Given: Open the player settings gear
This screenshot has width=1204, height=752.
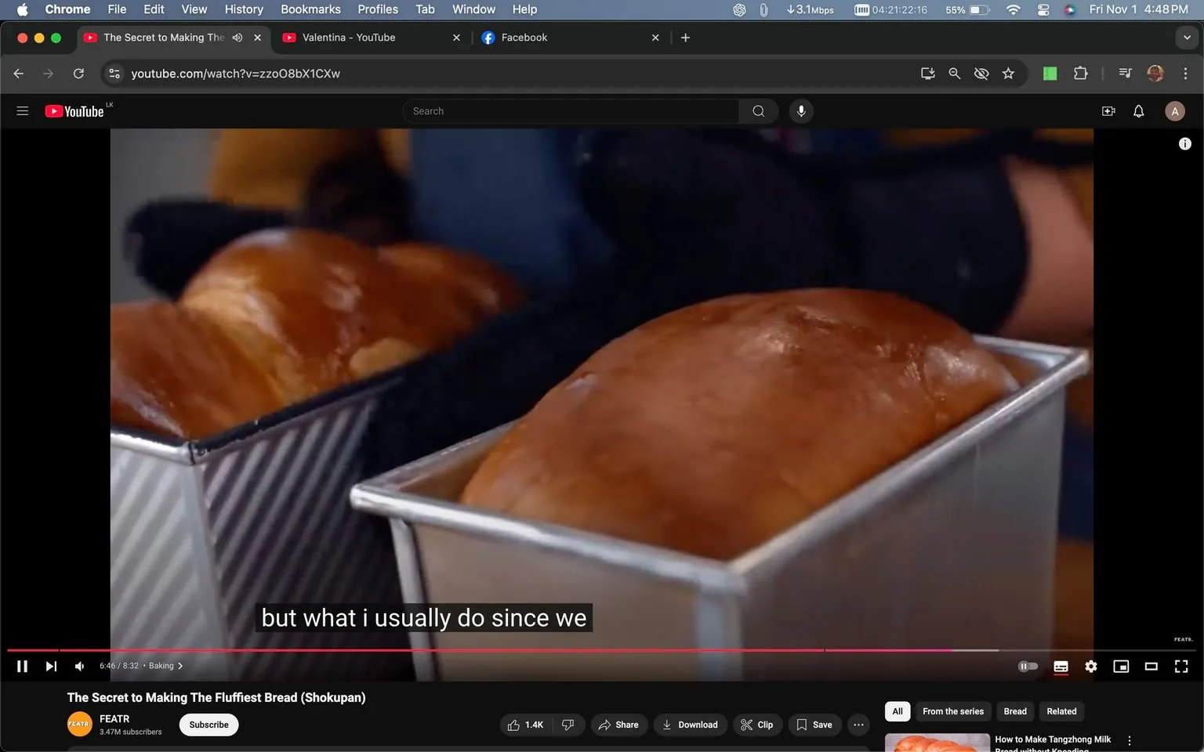Looking at the screenshot, I should 1090,667.
